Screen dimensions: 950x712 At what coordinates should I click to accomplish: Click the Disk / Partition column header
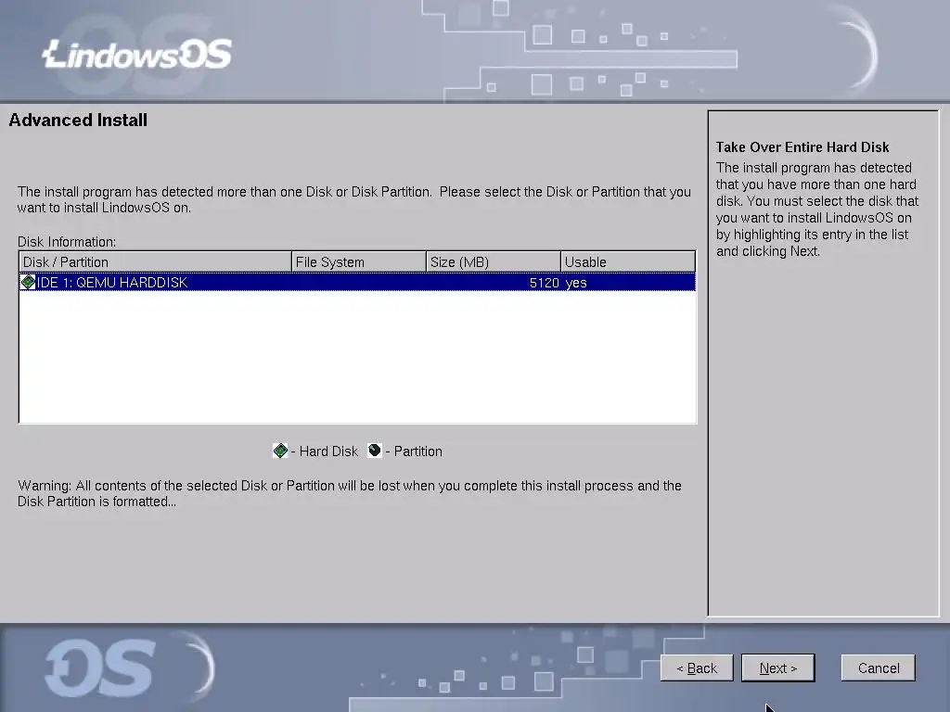[155, 261]
